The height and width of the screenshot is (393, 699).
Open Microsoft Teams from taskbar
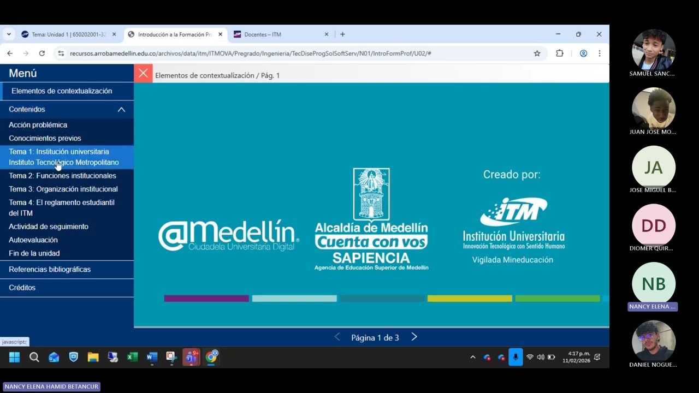(191, 357)
